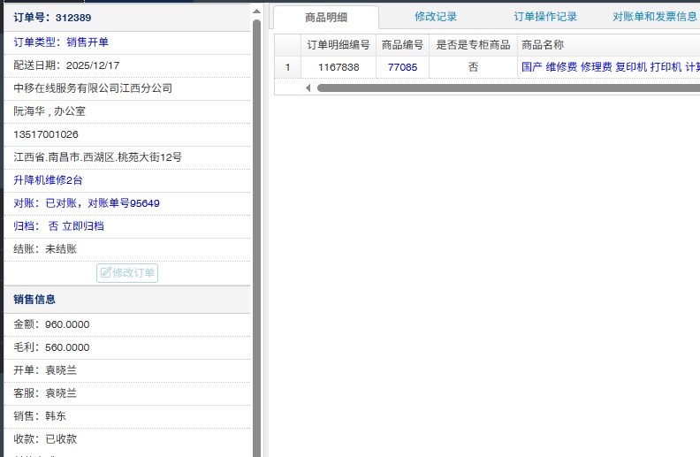Open the 订单操作记录 tab
Viewport: 700px width, 457px height.
[545, 17]
